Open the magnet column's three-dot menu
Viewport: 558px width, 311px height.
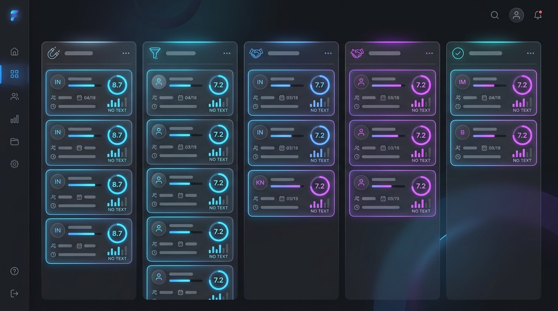coord(126,53)
